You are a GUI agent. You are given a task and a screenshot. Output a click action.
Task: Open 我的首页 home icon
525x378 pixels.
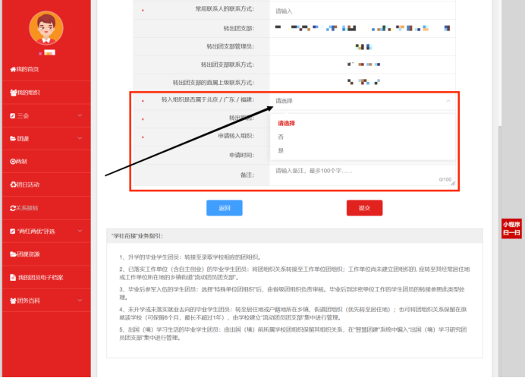12,69
